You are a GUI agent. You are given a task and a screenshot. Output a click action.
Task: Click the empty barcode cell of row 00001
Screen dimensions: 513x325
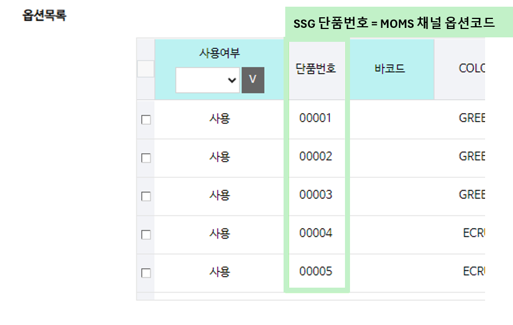point(392,119)
